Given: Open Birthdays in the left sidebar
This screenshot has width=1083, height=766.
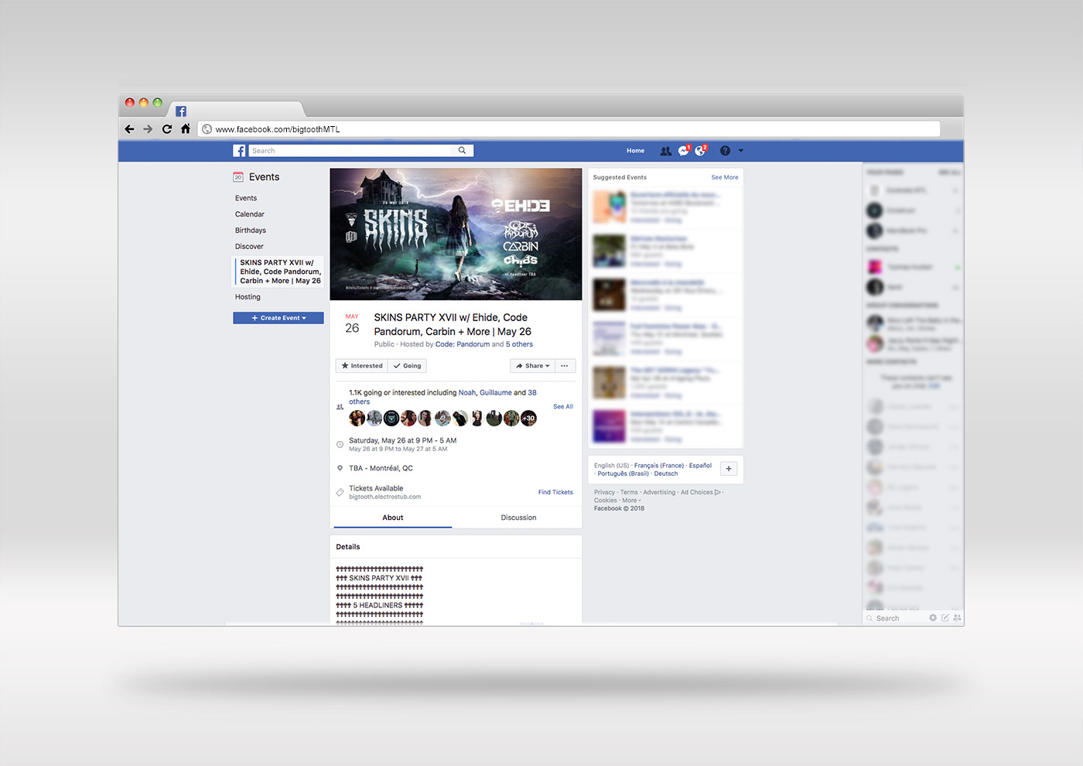Looking at the screenshot, I should (251, 231).
